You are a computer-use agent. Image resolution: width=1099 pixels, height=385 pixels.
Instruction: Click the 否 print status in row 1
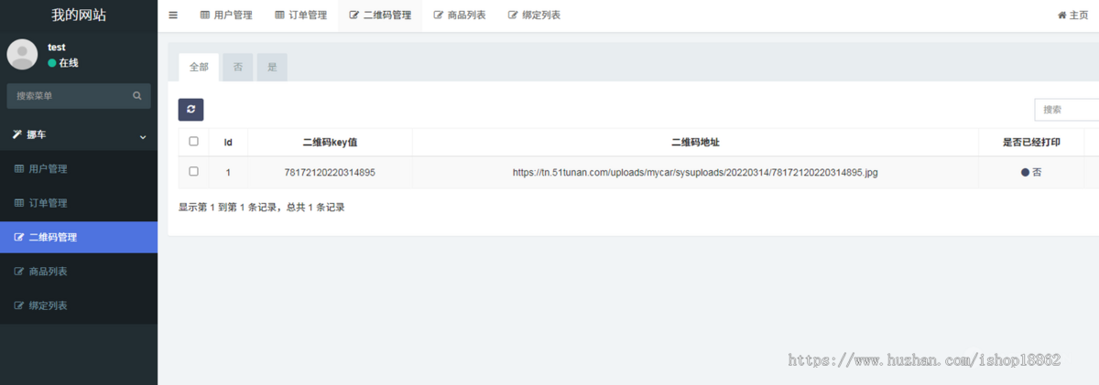(x=1031, y=172)
